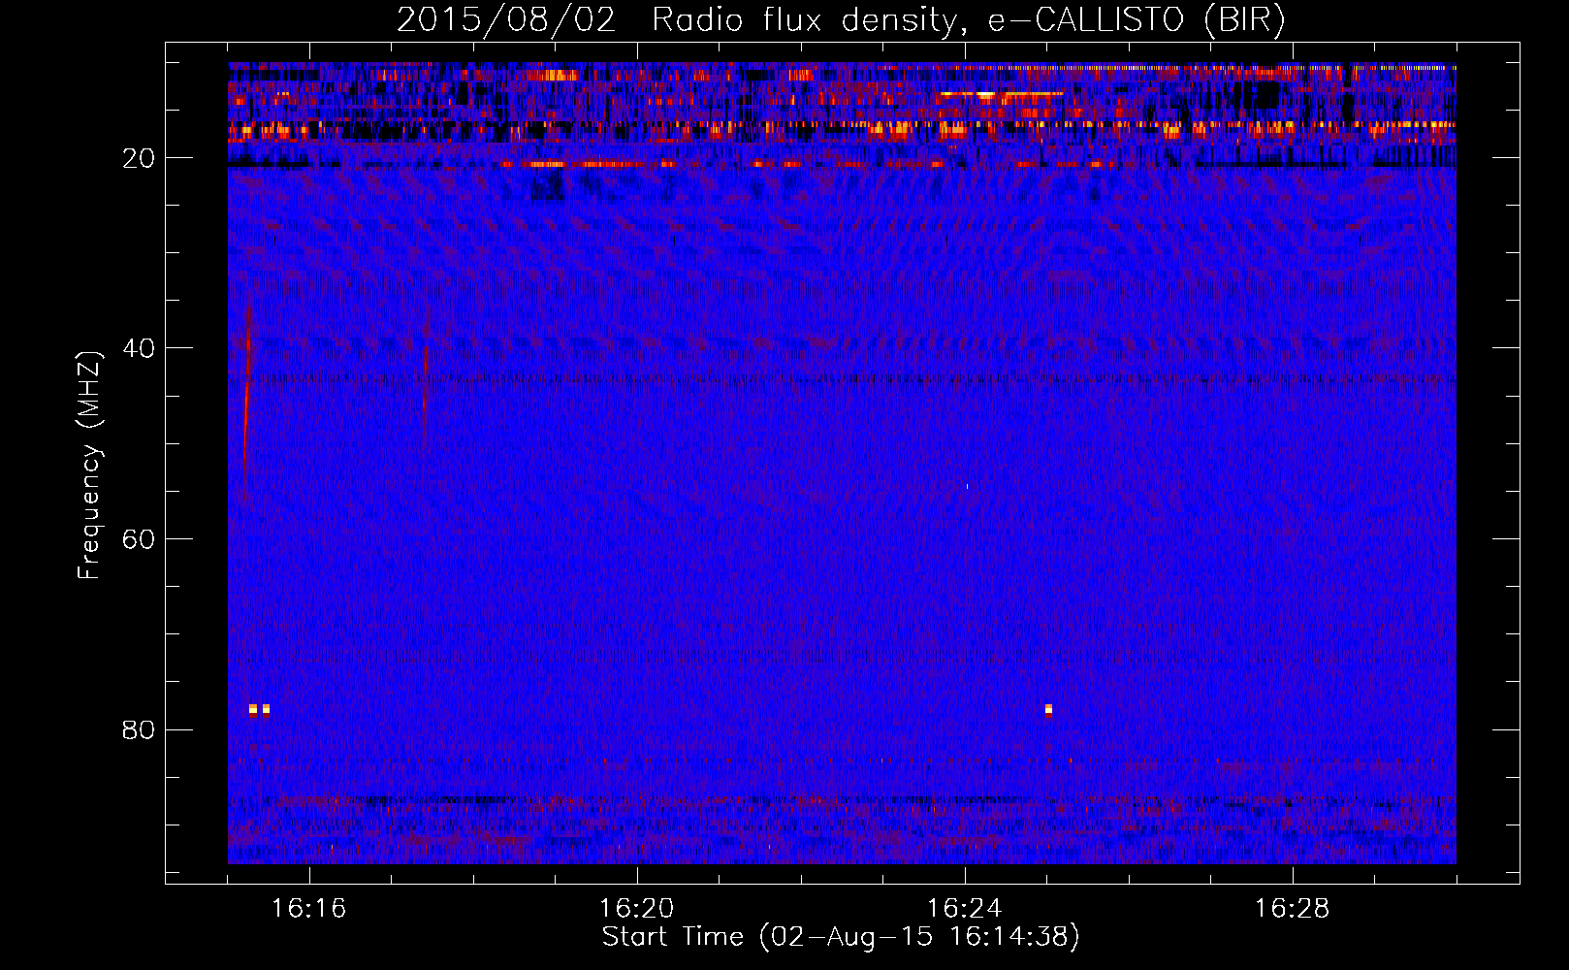Click the bright marker near 16:25 at 78 MHz
Image resolution: width=1569 pixels, height=970 pixels.
tap(1048, 710)
